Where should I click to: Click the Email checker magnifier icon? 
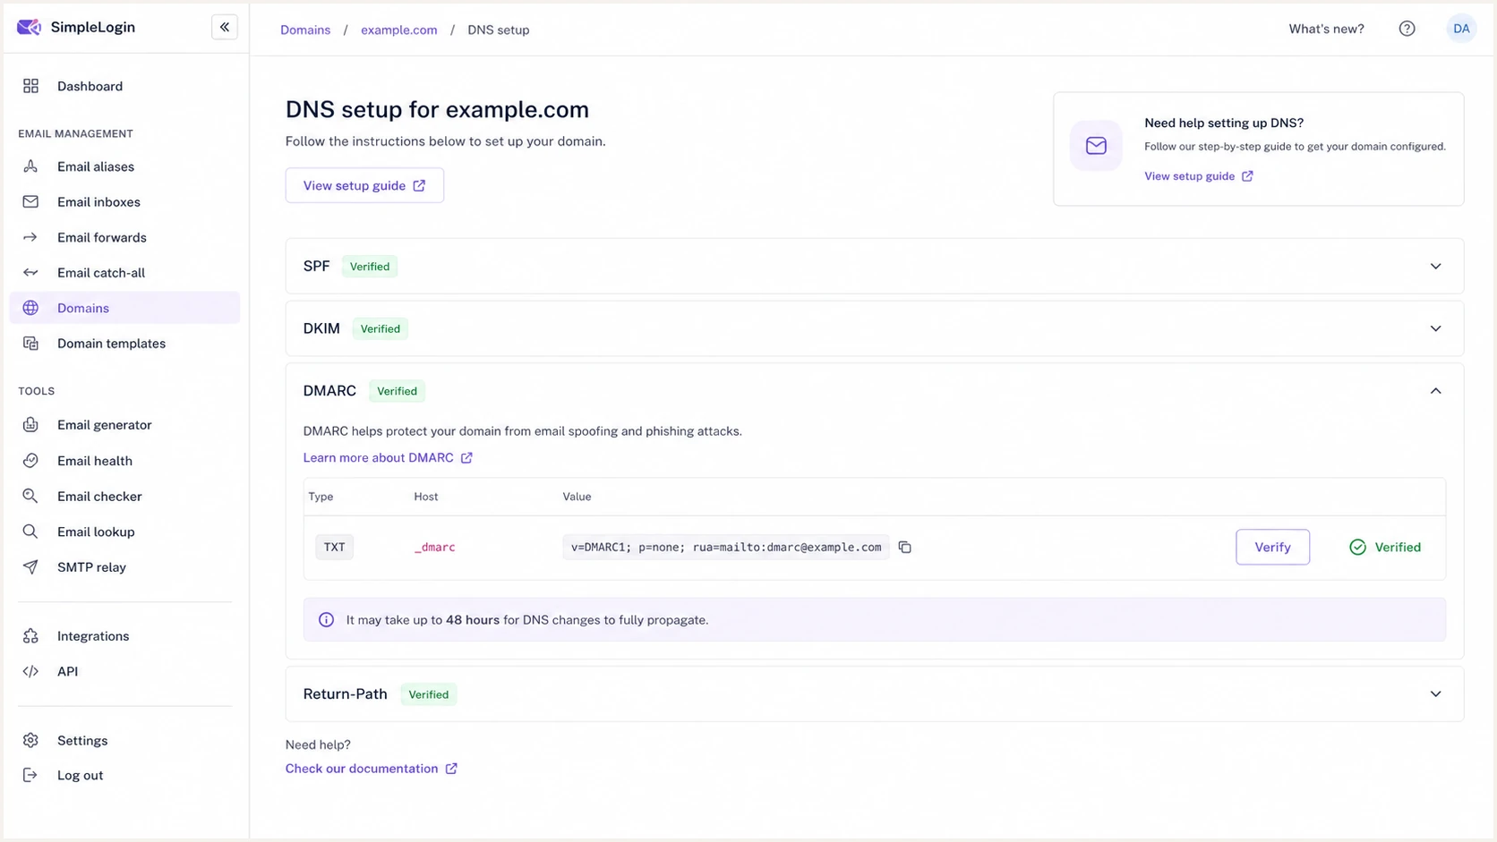(x=30, y=496)
